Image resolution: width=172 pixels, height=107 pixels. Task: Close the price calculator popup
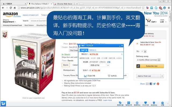(x=122, y=46)
